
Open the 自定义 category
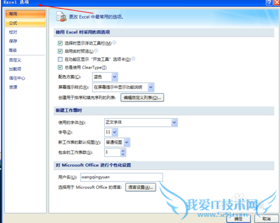tap(15, 60)
